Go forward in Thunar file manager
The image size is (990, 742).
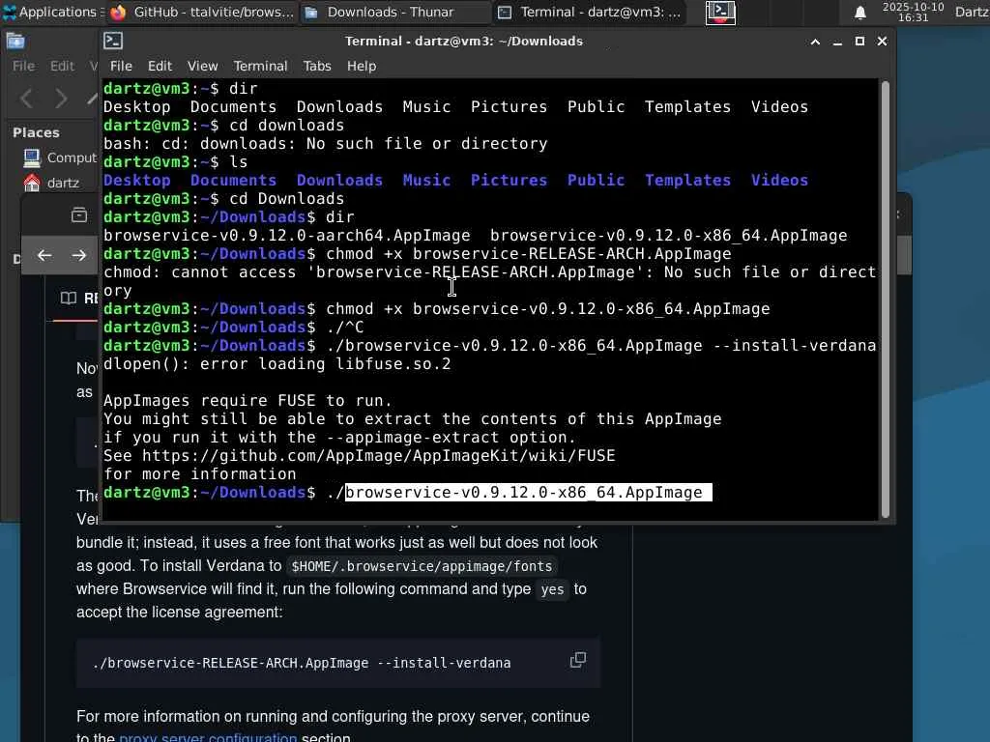tap(61, 99)
